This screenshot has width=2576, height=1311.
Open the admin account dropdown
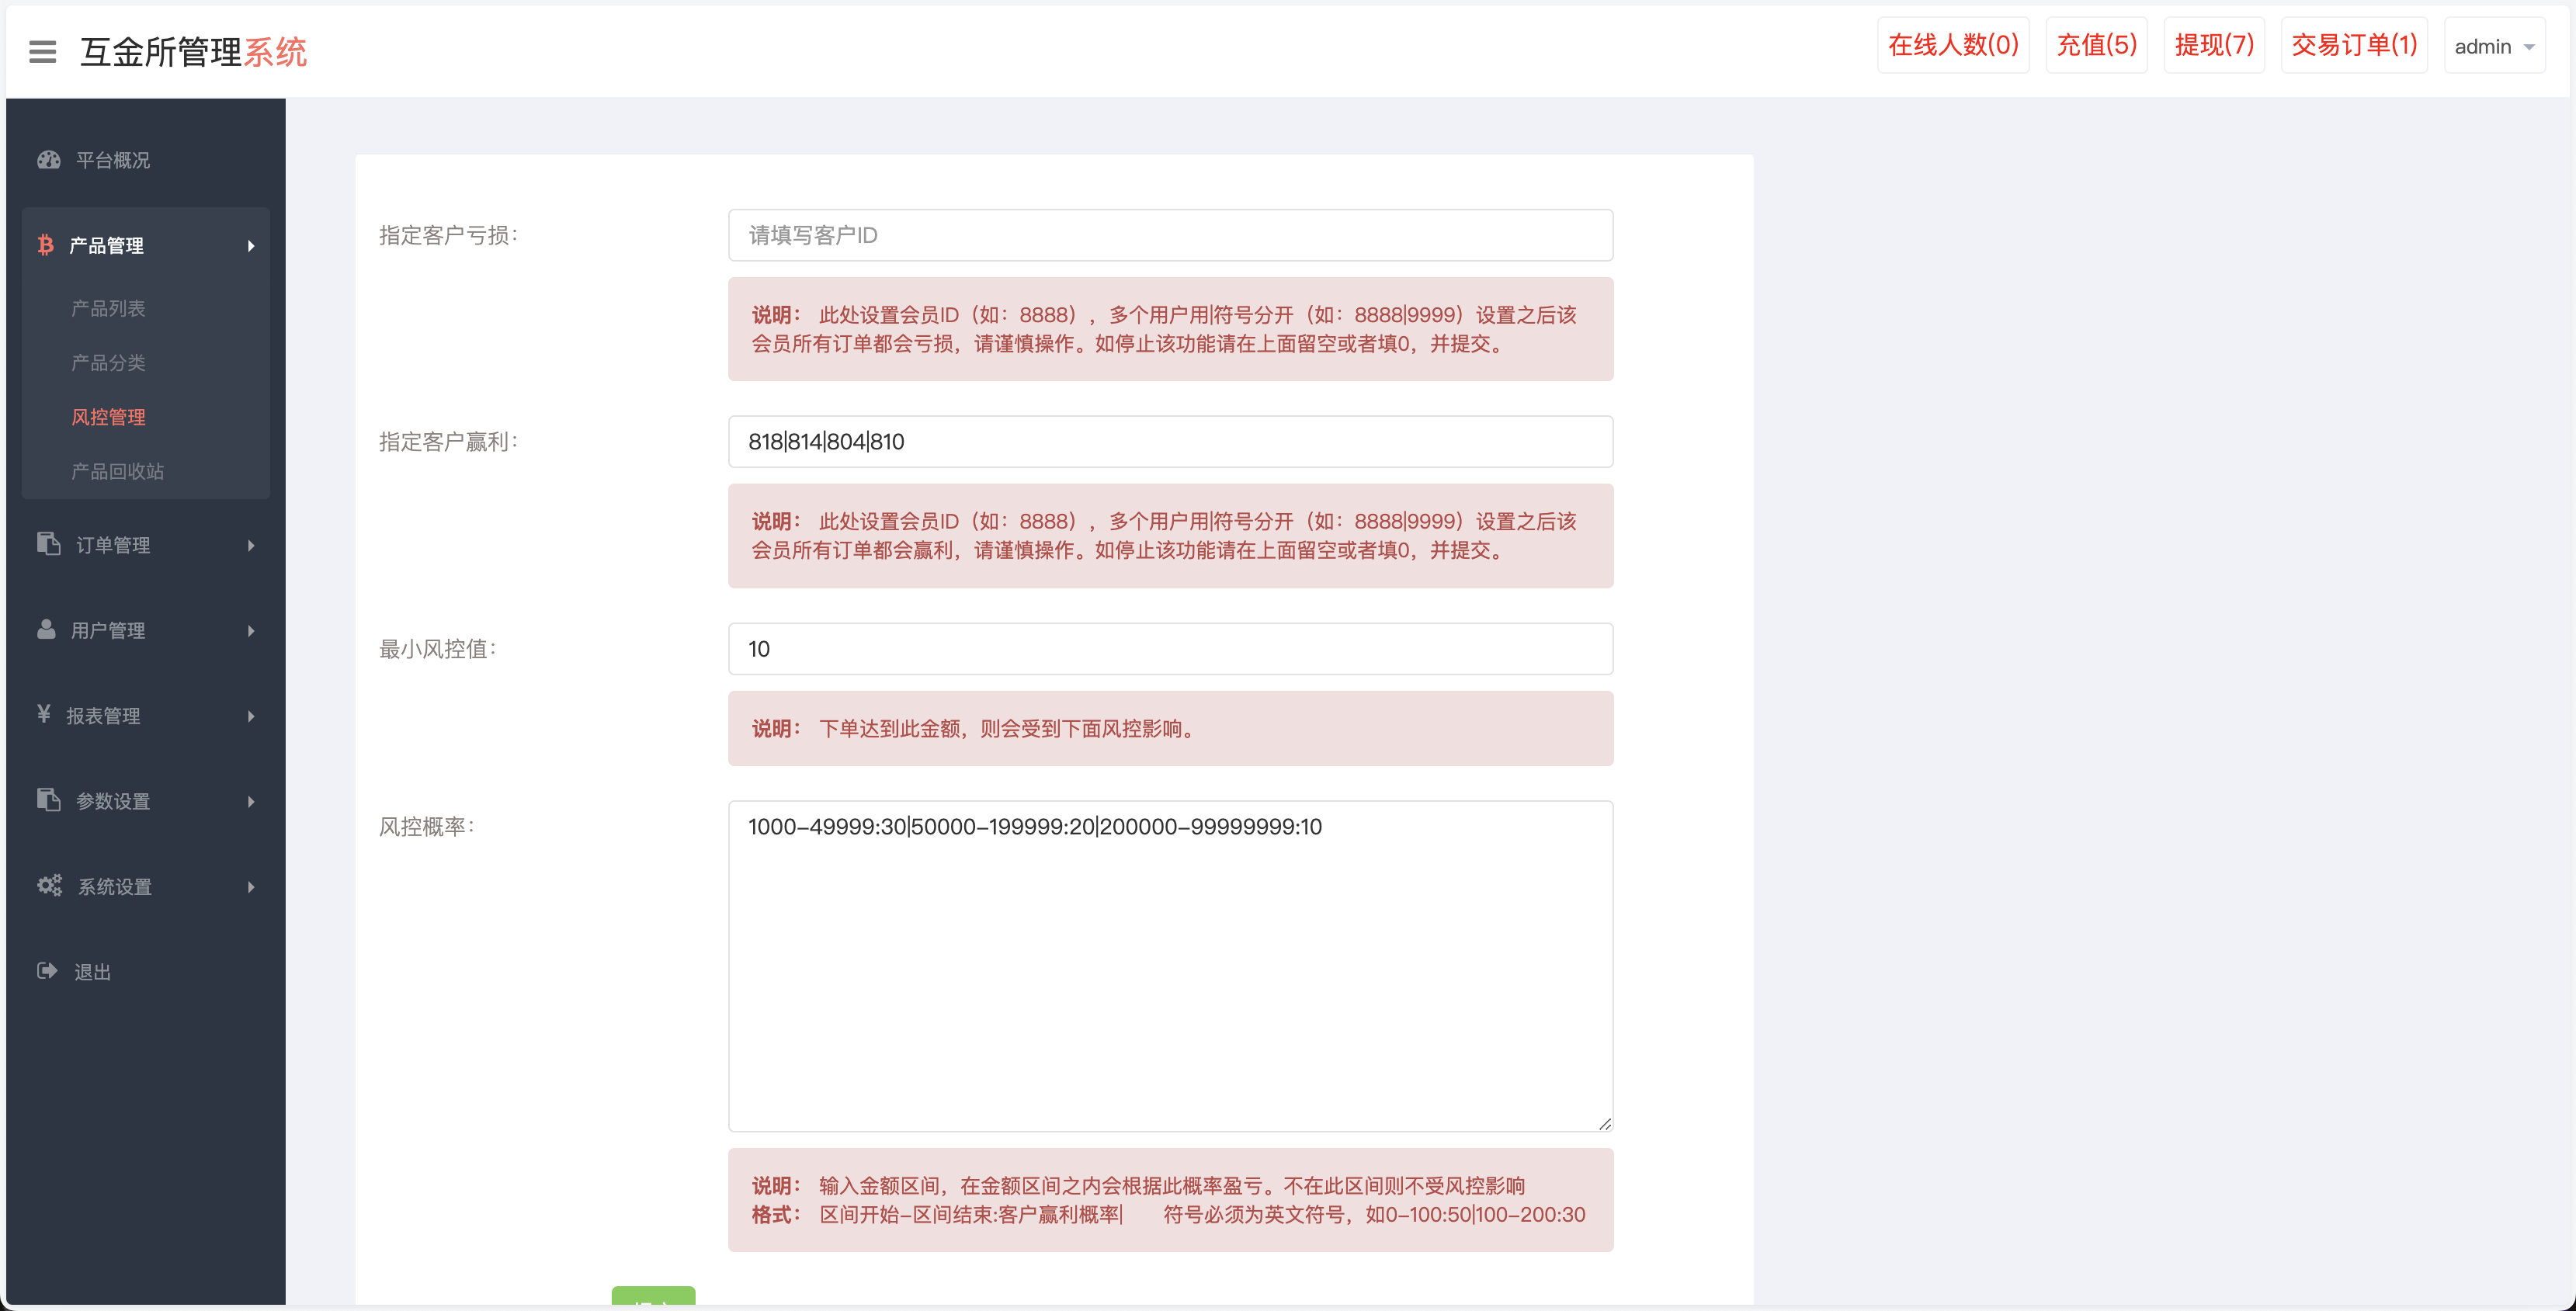point(2494,46)
